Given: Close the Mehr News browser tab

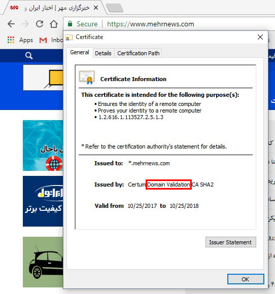Looking at the screenshot, I should click(x=96, y=8).
